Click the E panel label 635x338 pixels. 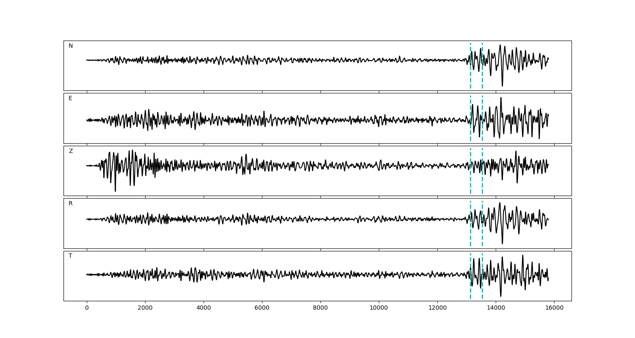point(70,98)
